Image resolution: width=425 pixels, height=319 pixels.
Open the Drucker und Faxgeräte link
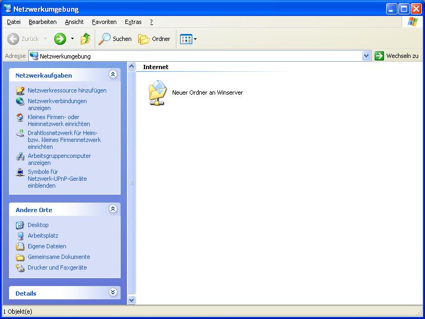57,267
